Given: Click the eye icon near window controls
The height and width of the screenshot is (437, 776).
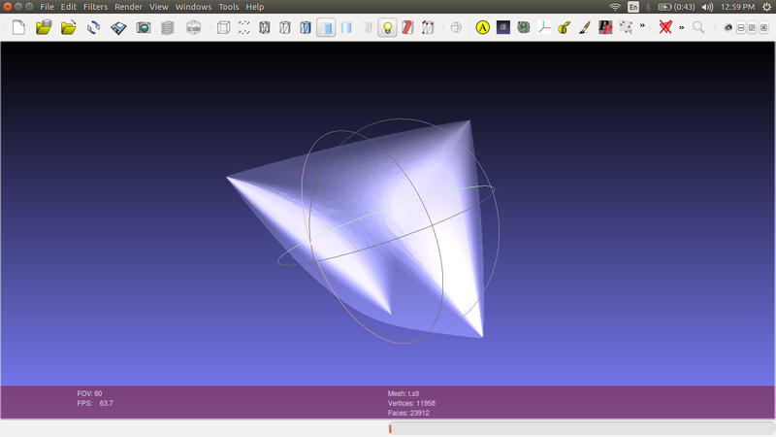Looking at the screenshot, I should (x=728, y=28).
